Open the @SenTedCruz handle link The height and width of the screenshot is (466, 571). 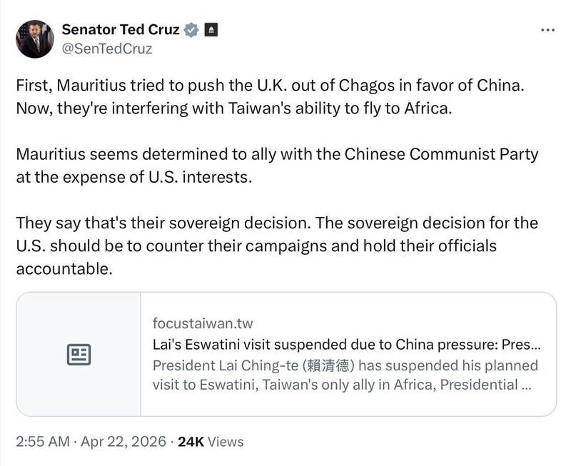106,49
